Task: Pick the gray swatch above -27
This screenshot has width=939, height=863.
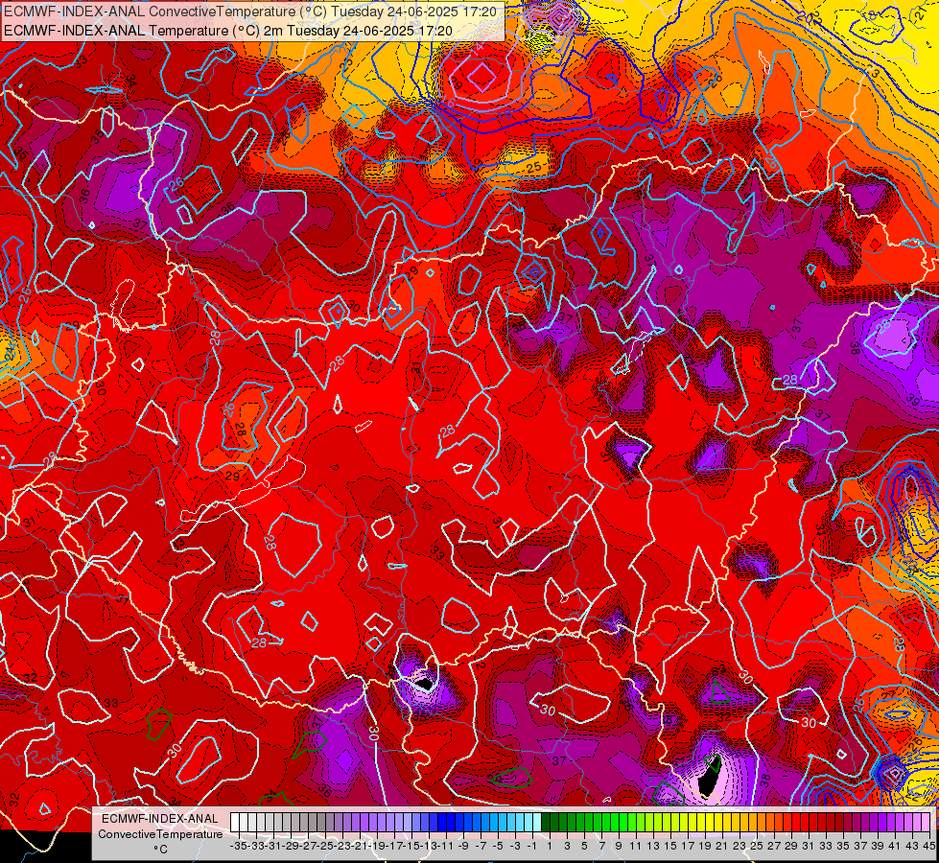Action: click(x=304, y=822)
